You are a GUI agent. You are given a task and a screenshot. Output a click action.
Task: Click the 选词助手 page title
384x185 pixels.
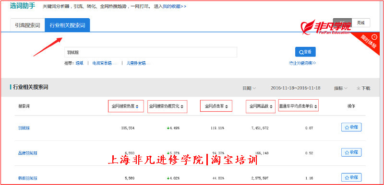pyautogui.click(x=23, y=6)
